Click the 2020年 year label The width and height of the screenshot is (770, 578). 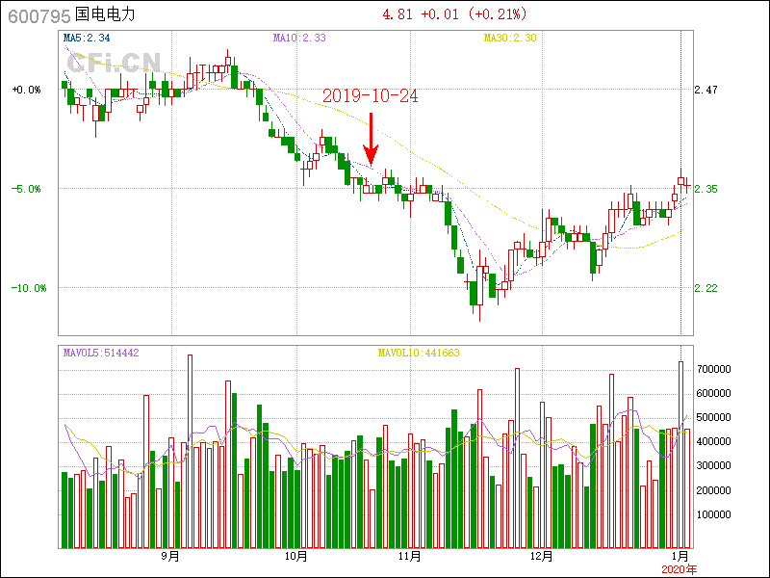[x=680, y=570]
